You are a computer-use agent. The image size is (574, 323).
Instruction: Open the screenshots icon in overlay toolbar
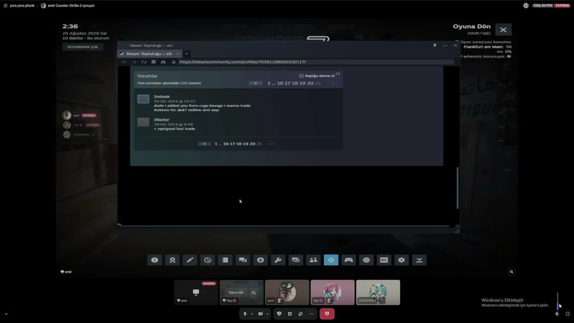[296, 260]
